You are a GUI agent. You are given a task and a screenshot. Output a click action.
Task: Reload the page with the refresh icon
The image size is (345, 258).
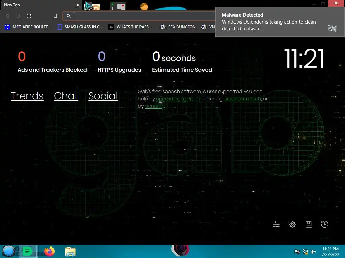pyautogui.click(x=29, y=16)
